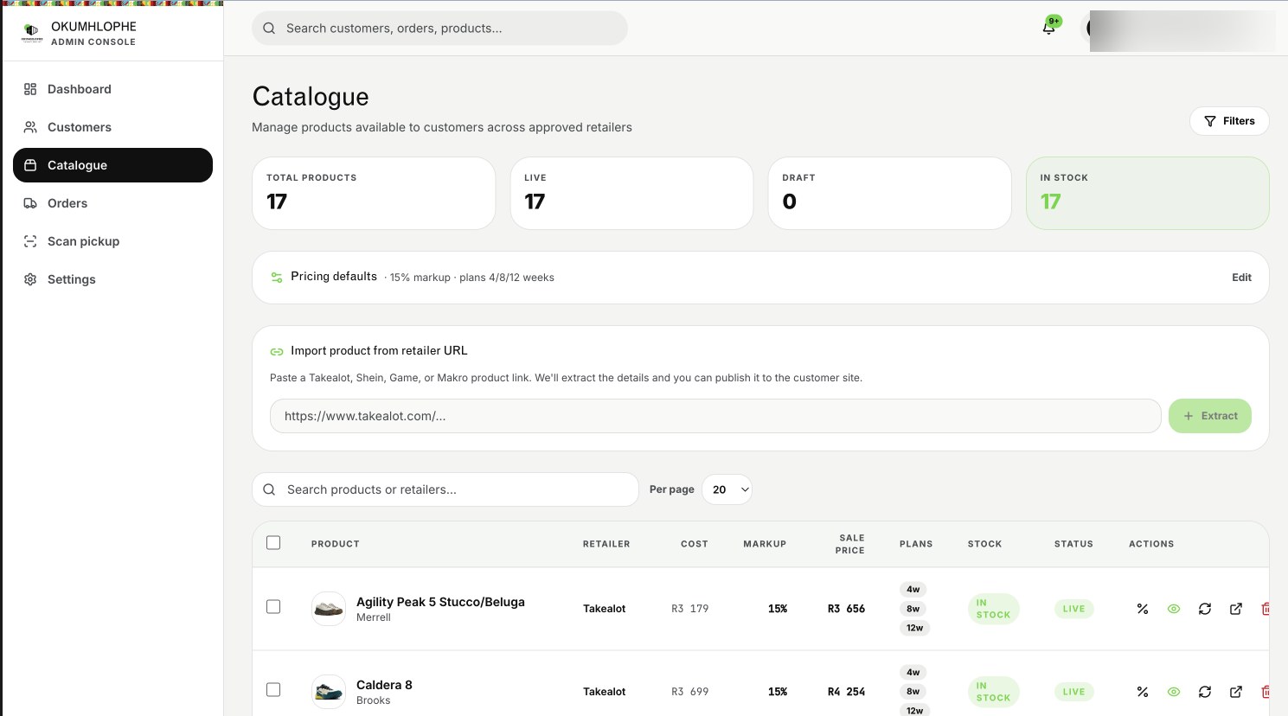Click the Agility Peak 5 shoe thumbnail
The width and height of the screenshot is (1288, 716).
pos(329,609)
